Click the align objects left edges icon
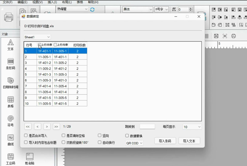This screenshot has height=166, width=247. [233, 17]
